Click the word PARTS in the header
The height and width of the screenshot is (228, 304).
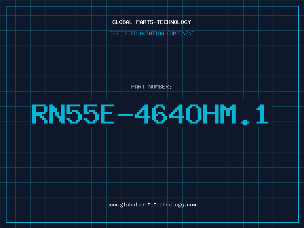point(145,22)
